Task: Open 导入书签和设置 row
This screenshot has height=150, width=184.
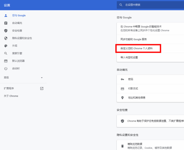Action: [150, 57]
